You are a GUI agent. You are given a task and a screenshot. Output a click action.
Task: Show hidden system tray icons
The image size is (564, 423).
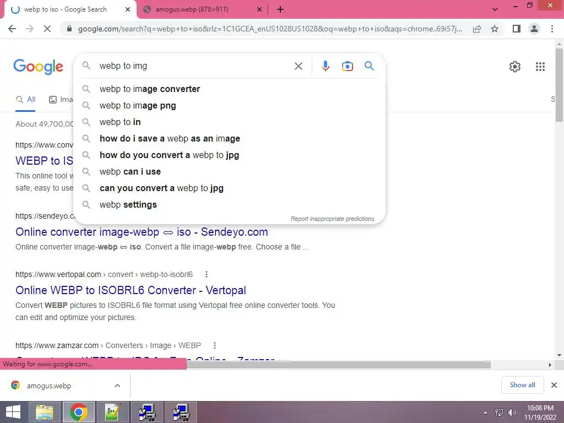pos(486,413)
